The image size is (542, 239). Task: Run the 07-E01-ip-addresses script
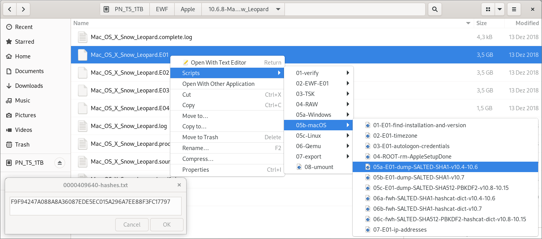446,230
